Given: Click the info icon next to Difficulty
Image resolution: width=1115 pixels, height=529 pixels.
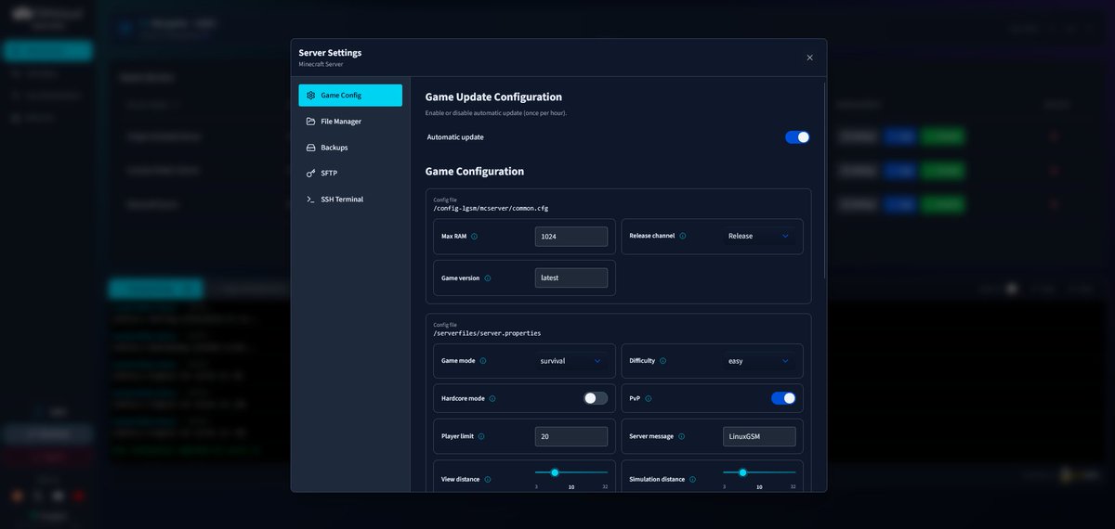Looking at the screenshot, I should pyautogui.click(x=662, y=361).
